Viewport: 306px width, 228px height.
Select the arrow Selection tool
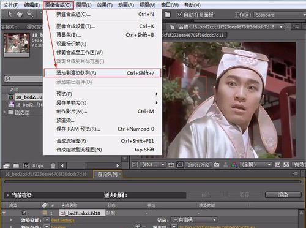tap(10, 14)
